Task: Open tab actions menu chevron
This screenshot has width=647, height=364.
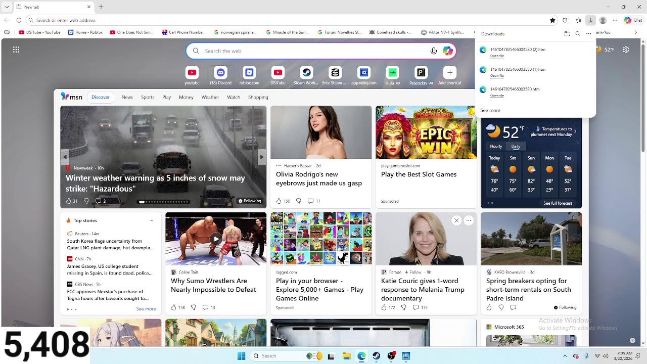Action: click(7, 7)
